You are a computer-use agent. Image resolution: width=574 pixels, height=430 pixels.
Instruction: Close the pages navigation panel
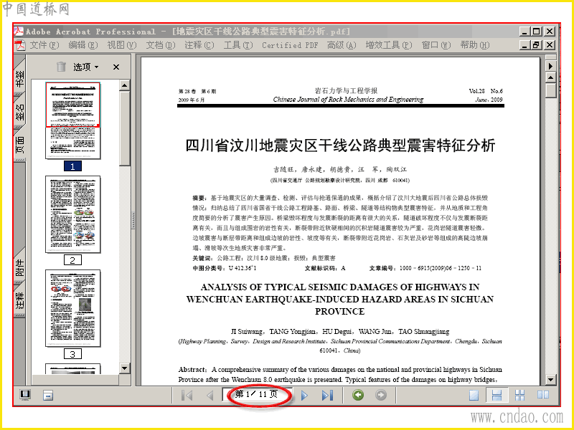[x=116, y=67]
